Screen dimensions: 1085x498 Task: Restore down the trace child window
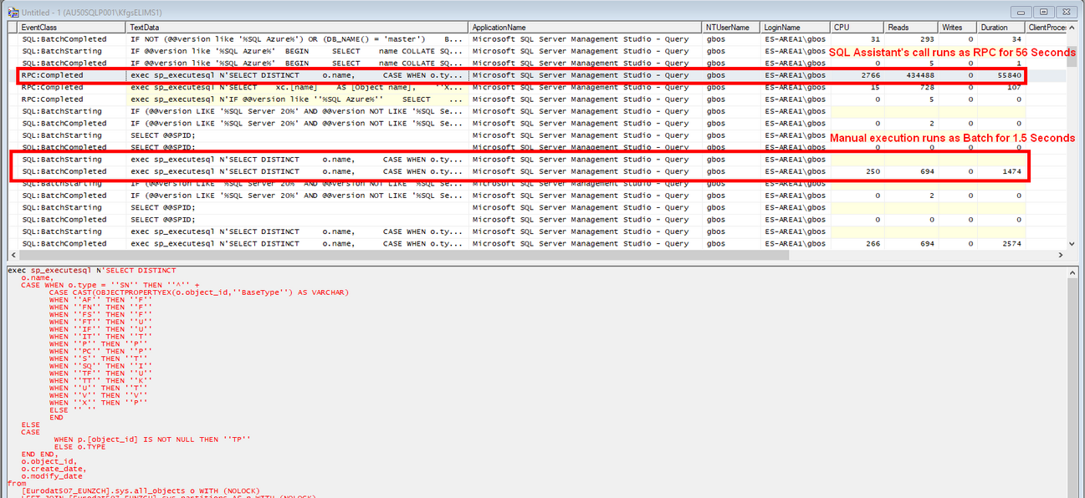[x=1042, y=12]
